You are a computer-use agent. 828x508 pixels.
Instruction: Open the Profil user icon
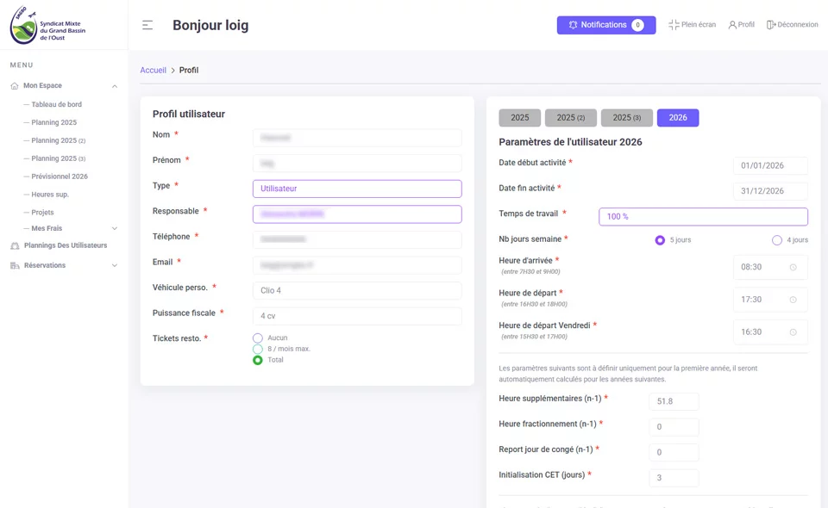tap(732, 25)
